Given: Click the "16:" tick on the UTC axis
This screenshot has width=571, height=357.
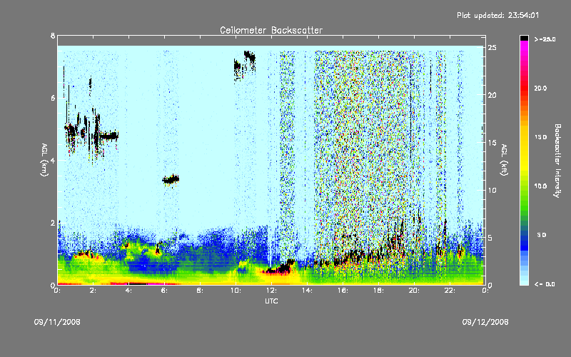Looking at the screenshot, I should coord(343,291).
